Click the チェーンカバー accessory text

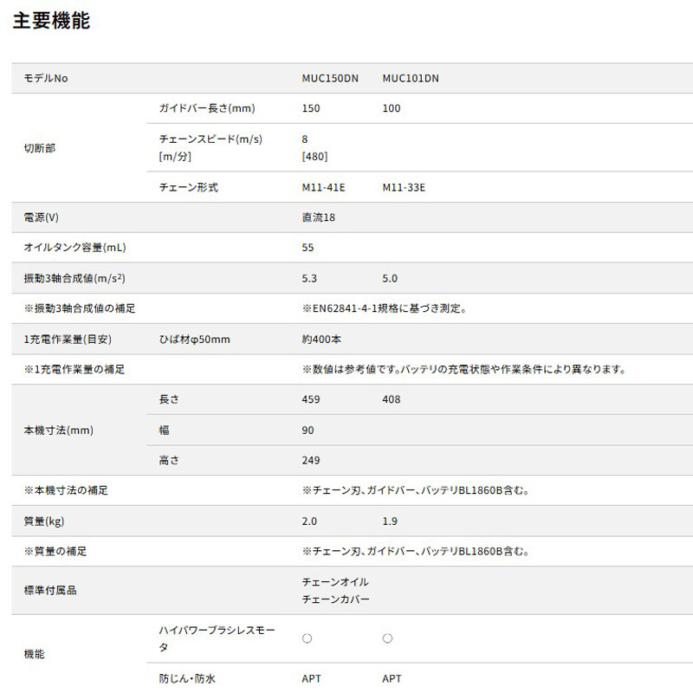(x=335, y=599)
